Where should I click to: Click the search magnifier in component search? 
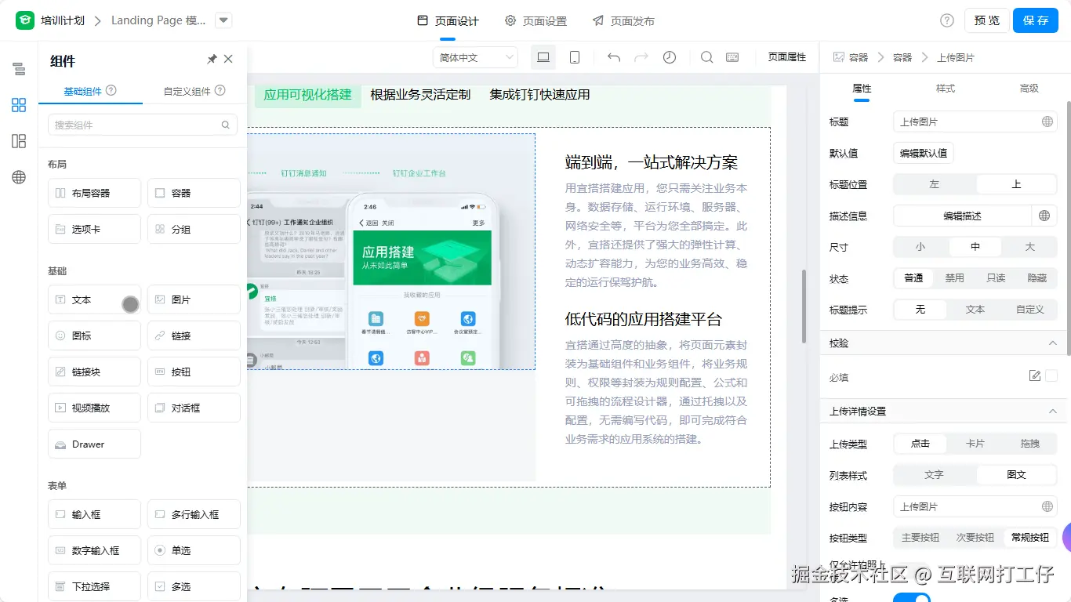225,125
